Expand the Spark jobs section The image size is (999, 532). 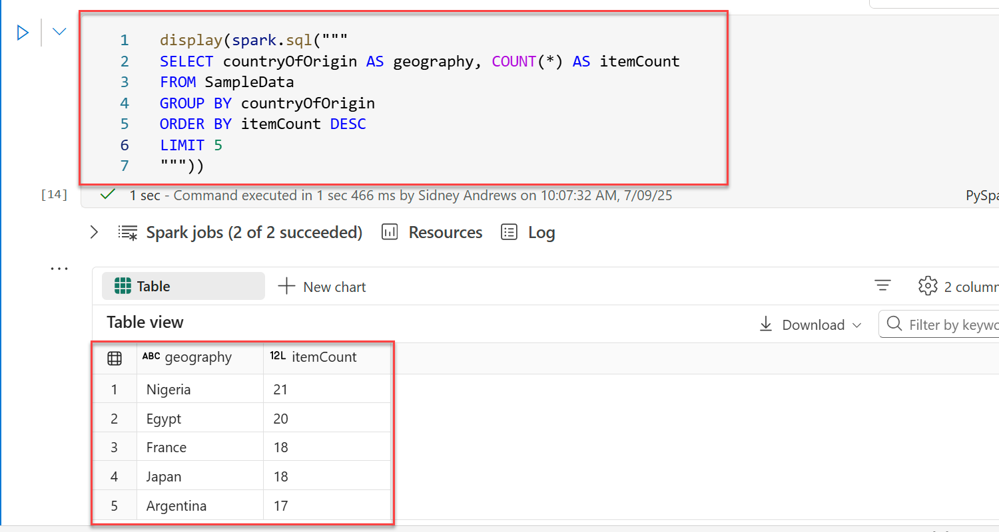[94, 232]
